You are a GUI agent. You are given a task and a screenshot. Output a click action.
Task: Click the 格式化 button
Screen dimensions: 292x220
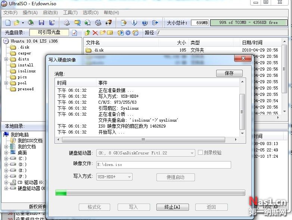point(94,207)
